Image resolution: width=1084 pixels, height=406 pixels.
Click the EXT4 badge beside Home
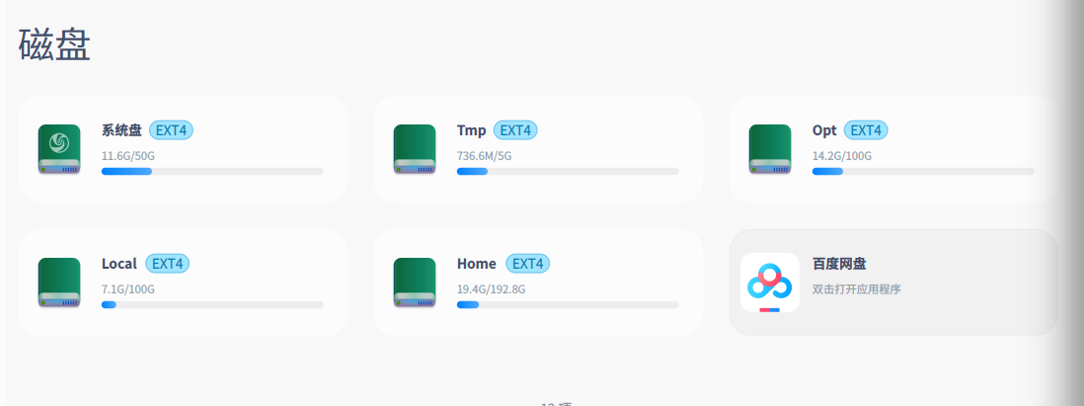(x=527, y=264)
